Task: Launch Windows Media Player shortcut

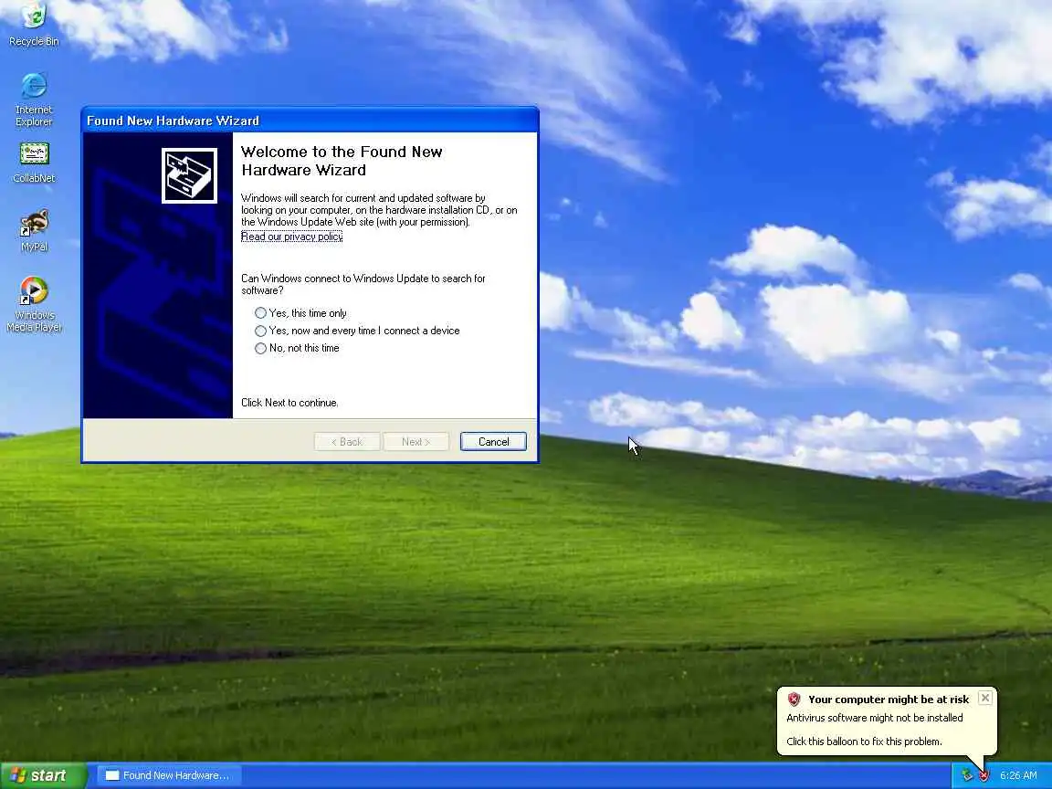Action: click(34, 304)
